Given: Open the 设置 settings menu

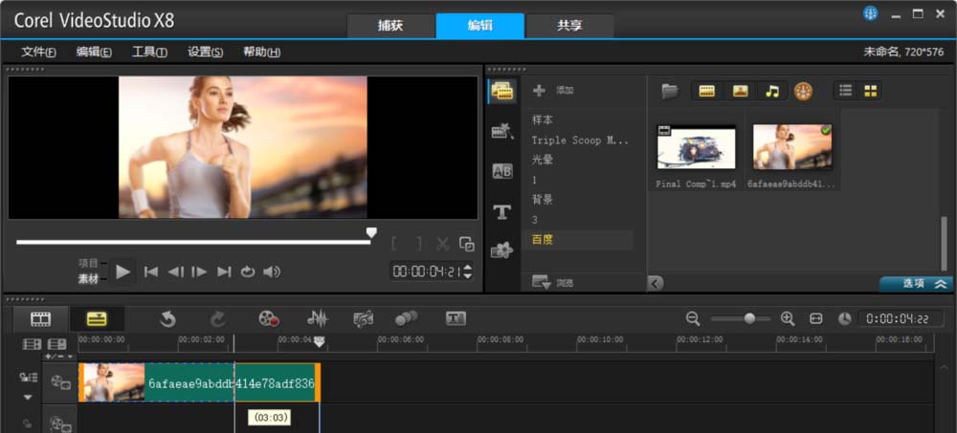Looking at the screenshot, I should click(205, 53).
